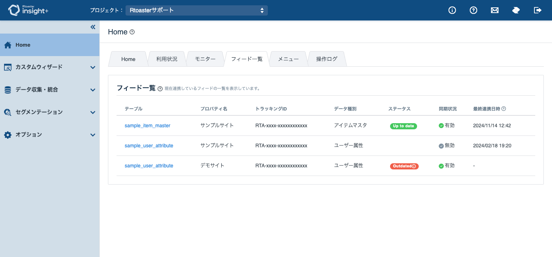
Task: Switch to the Home tab
Action: tap(128, 59)
